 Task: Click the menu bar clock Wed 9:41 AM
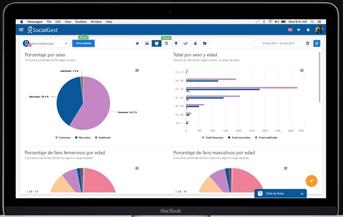click(x=298, y=22)
